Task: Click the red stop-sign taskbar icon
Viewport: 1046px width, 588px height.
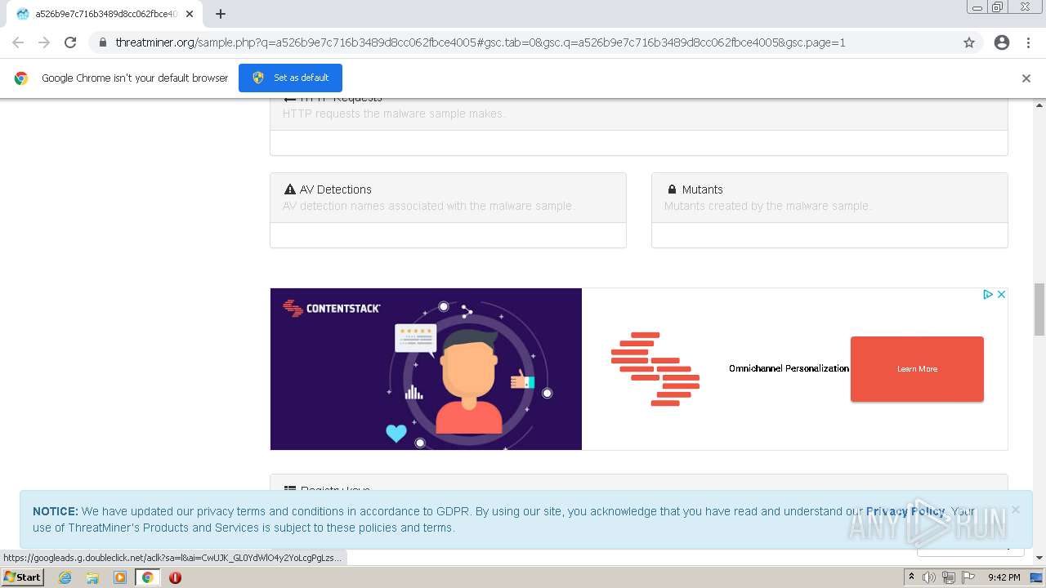Action: point(175,577)
